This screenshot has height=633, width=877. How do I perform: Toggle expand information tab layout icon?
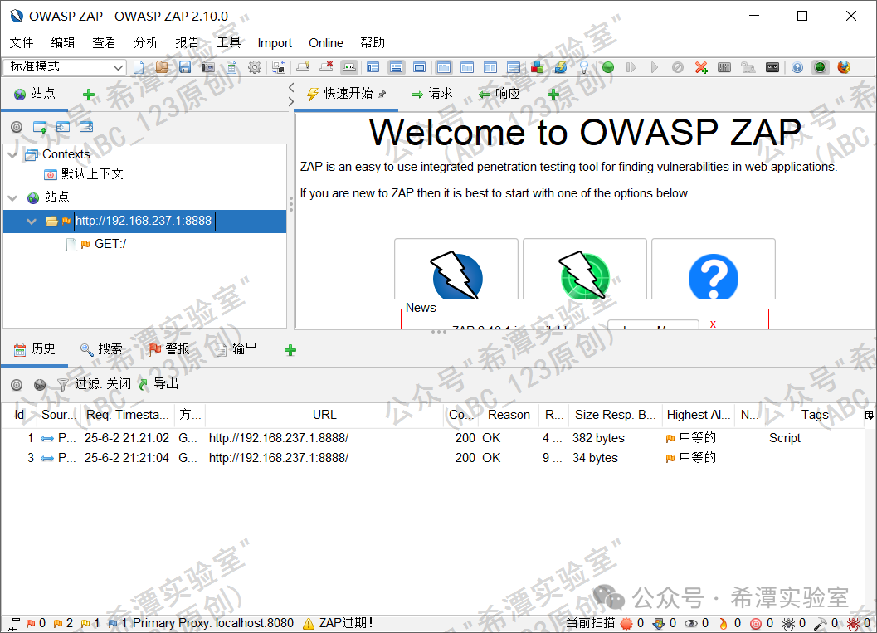(x=396, y=68)
